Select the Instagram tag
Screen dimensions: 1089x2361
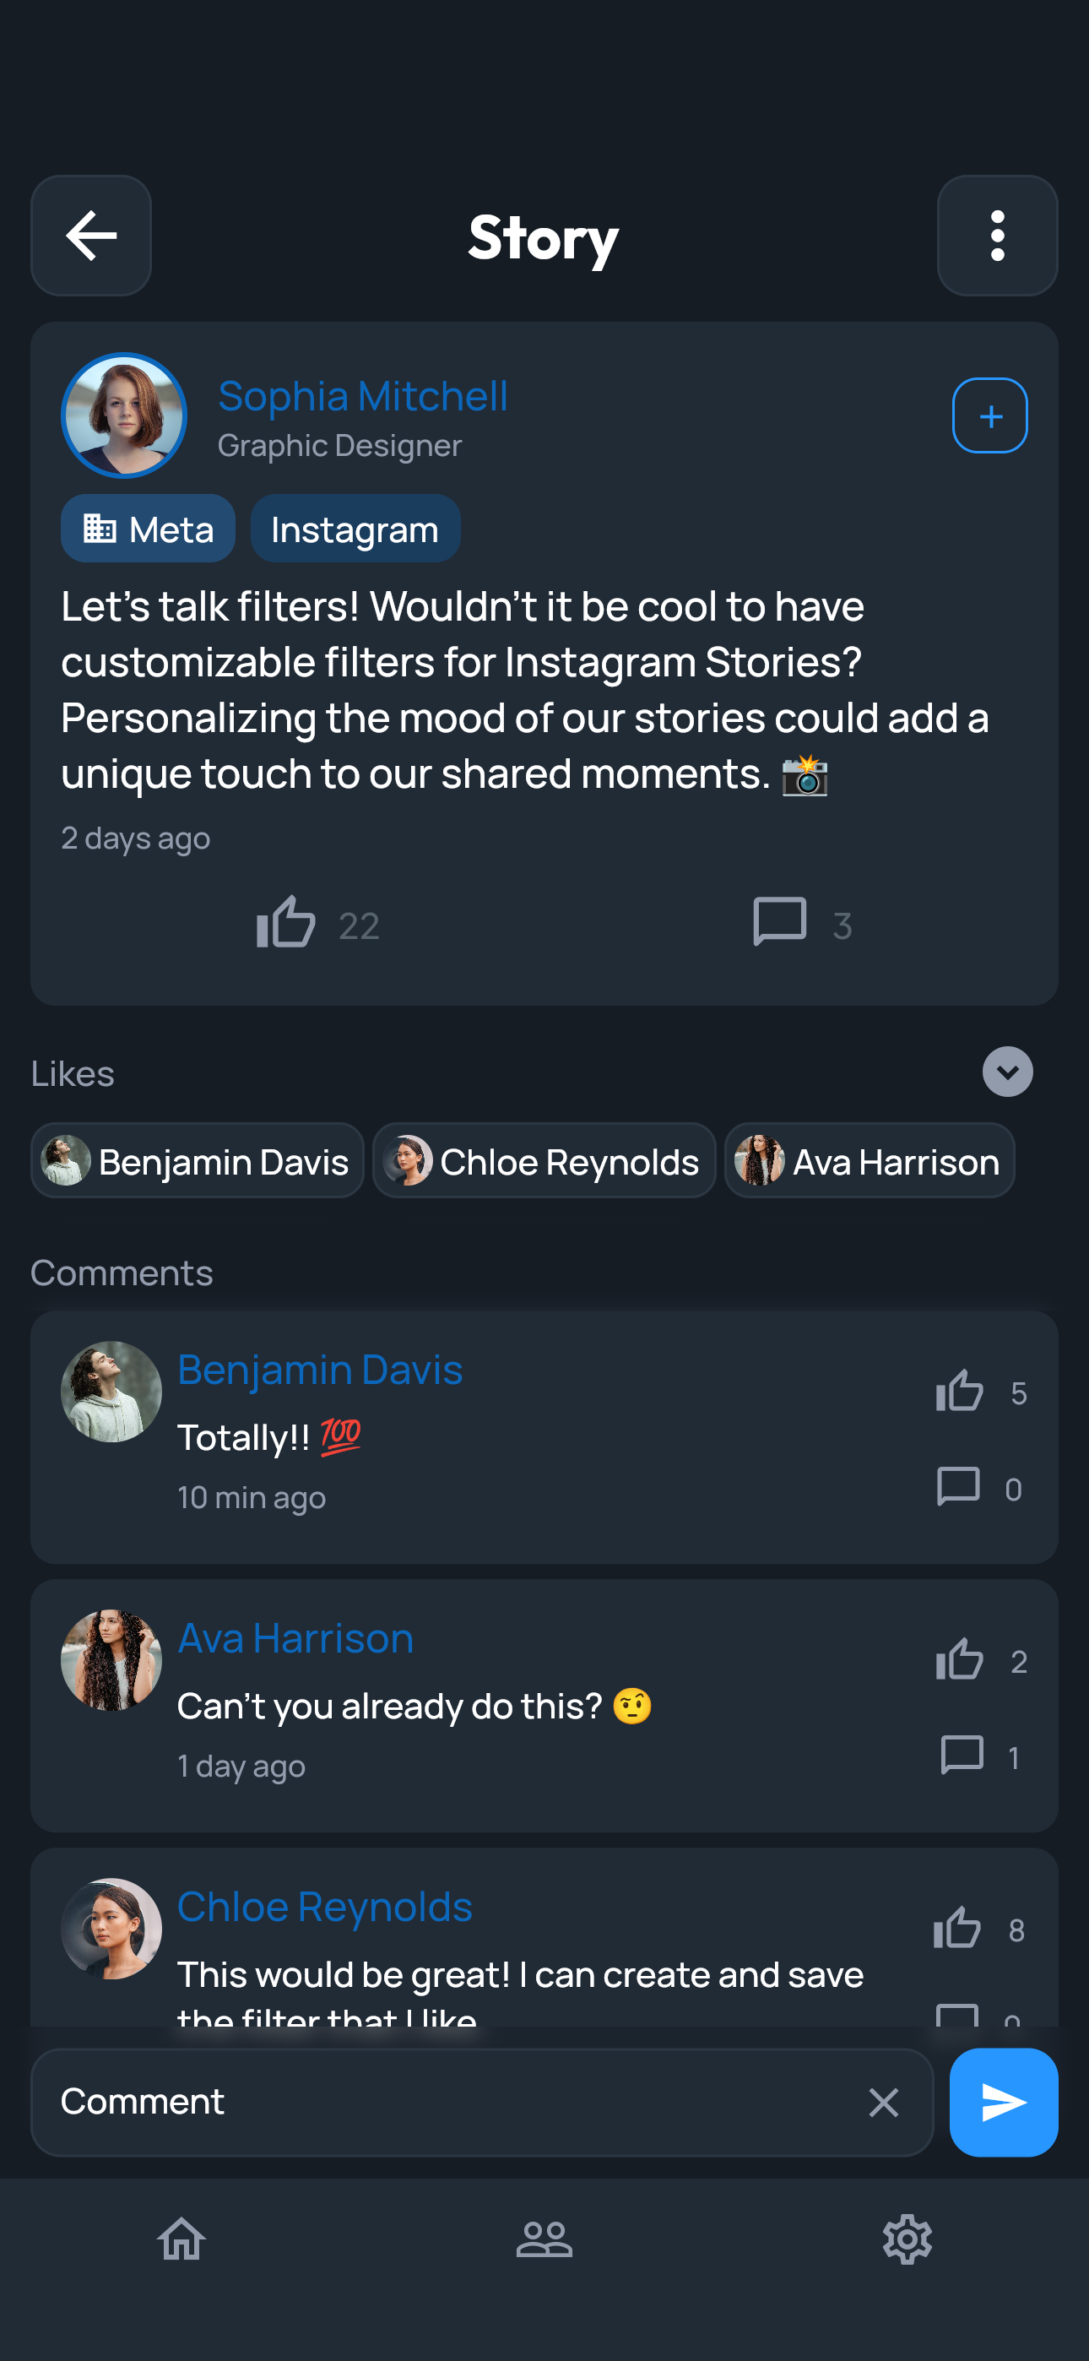tap(355, 529)
